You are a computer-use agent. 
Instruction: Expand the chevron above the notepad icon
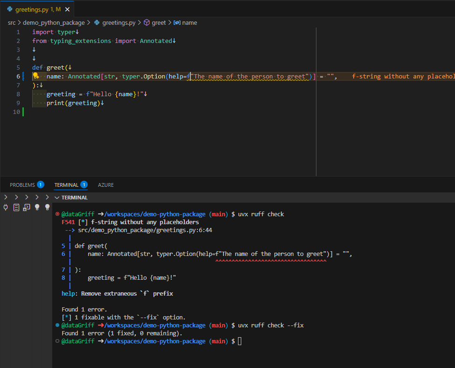(16, 197)
